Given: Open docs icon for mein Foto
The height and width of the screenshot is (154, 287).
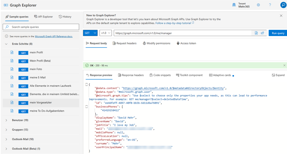Looking at the screenshot, I should (12, 69).
